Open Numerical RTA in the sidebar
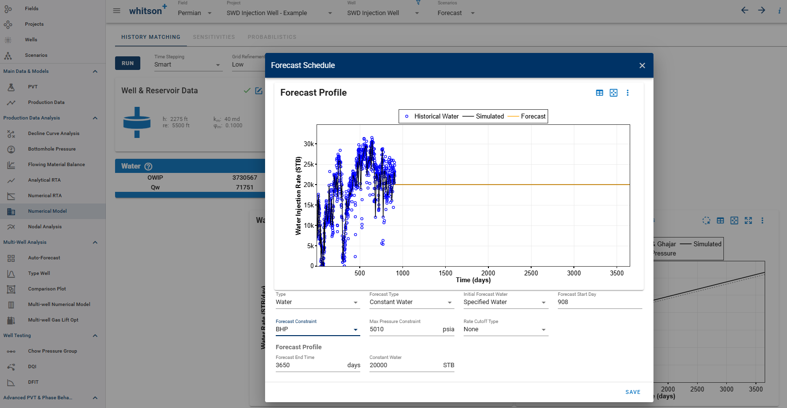Viewport: 787px width, 408px height. tap(45, 196)
